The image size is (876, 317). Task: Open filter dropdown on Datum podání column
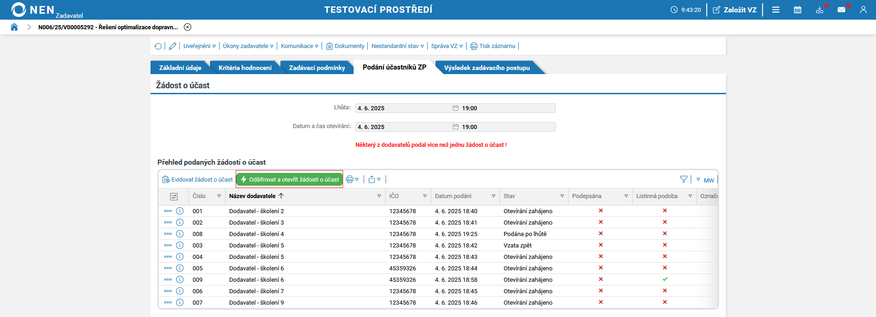(x=494, y=196)
